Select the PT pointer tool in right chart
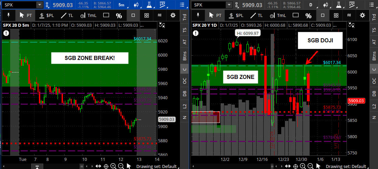The height and width of the screenshot is (169, 378). click(x=215, y=16)
